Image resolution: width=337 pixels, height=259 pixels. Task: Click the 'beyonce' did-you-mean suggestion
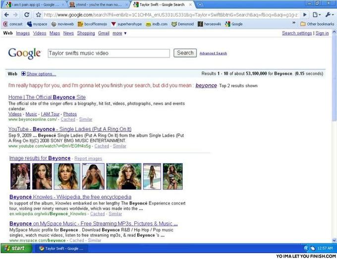(x=206, y=85)
